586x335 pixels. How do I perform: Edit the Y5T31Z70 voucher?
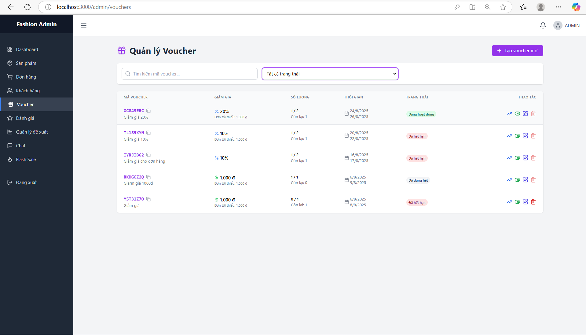[x=525, y=202]
